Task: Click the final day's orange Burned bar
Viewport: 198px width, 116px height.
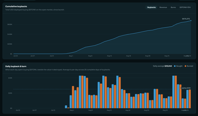Action: click(190, 99)
